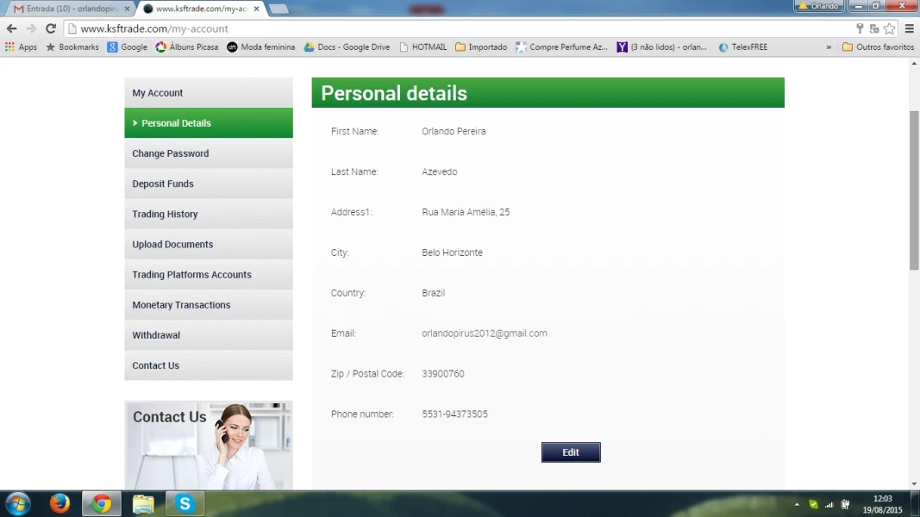
Task: Open Contact Us sidebar item
Action: (x=209, y=365)
